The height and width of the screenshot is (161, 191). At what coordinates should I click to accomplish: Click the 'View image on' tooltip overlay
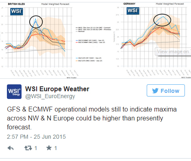click(173, 52)
